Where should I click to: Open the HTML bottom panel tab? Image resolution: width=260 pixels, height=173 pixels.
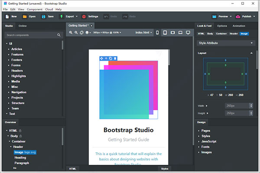point(73,169)
